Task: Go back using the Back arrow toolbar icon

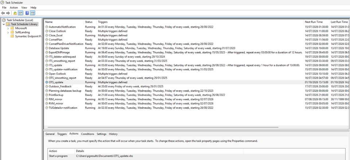Action: pos(3,13)
